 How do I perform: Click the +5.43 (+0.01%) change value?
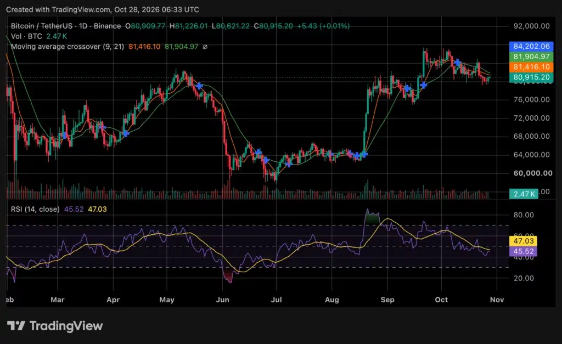[323, 26]
